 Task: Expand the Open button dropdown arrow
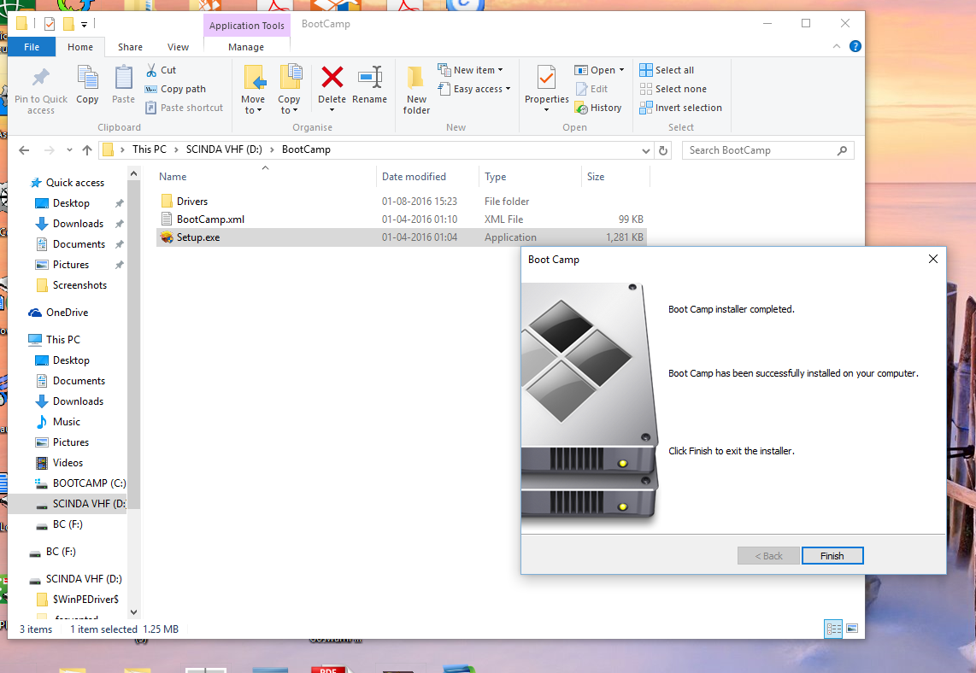coord(622,70)
